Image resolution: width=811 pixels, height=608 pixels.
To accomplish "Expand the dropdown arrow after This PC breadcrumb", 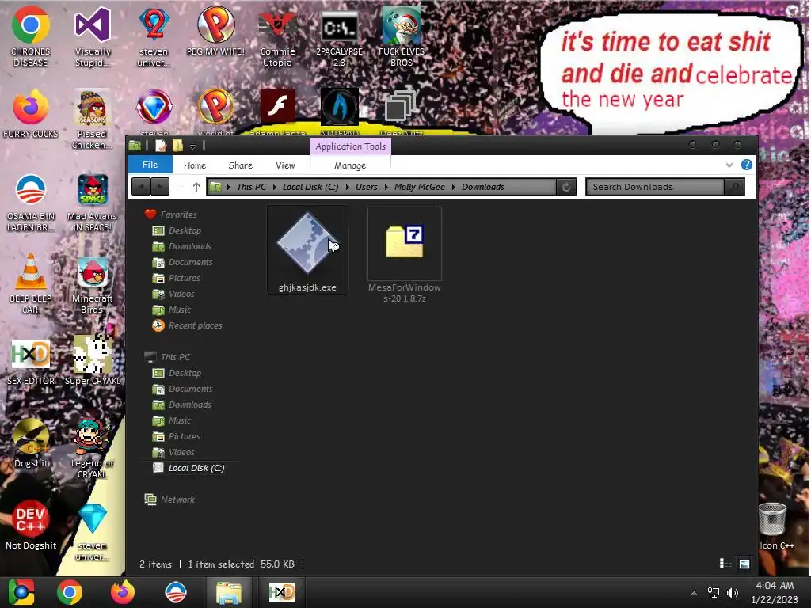I will (x=275, y=187).
